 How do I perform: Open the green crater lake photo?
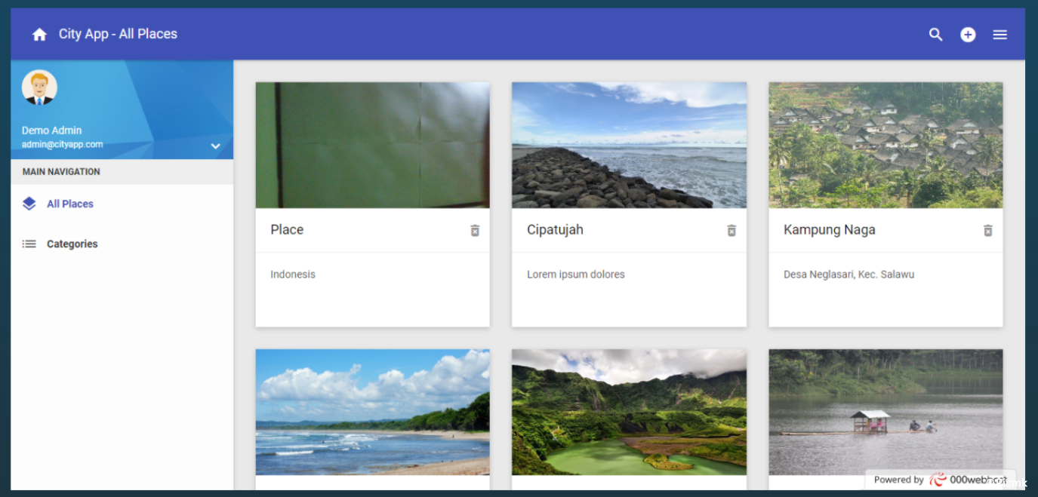[629, 412]
